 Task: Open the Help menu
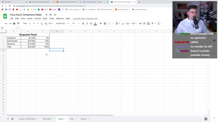click(x=68, y=19)
